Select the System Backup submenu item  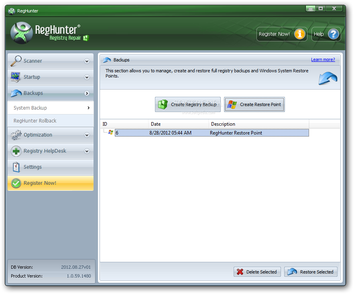click(x=51, y=108)
